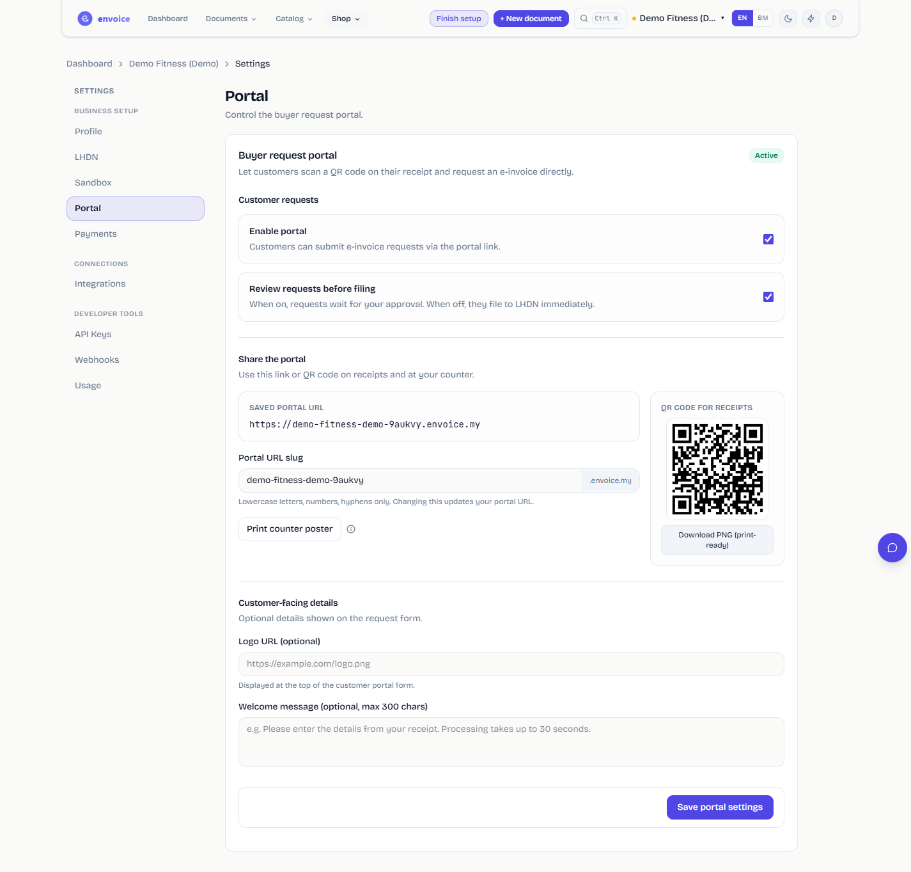
Task: Open Integrations under Connections
Action: (136, 284)
